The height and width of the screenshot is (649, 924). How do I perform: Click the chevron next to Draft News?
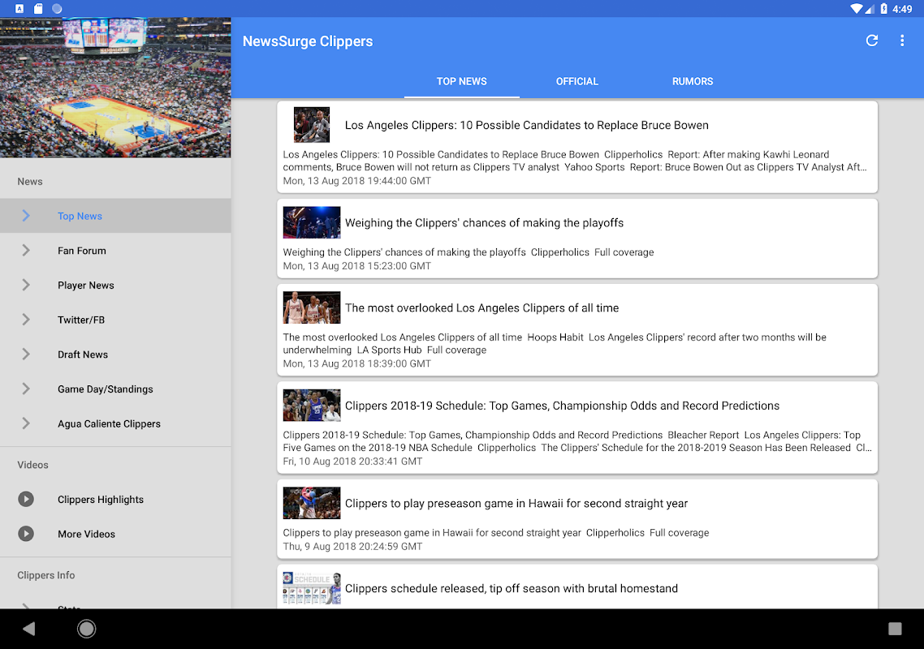point(26,355)
